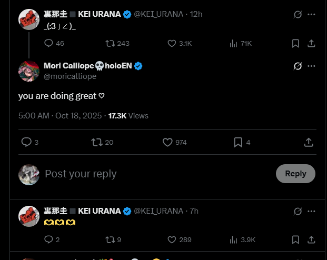This screenshot has width=327, height=260.
Task: Share Mori Calliope's main tweet
Action: (x=309, y=142)
